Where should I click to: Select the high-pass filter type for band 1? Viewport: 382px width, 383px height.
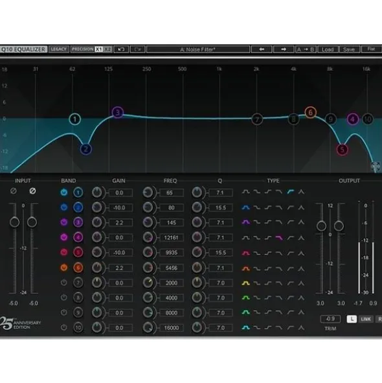[290, 192]
